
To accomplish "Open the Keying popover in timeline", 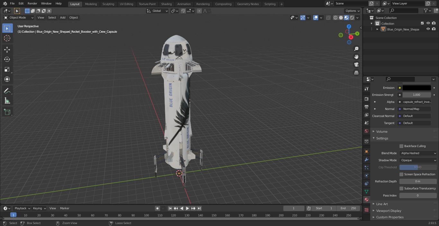I will 39,208.
